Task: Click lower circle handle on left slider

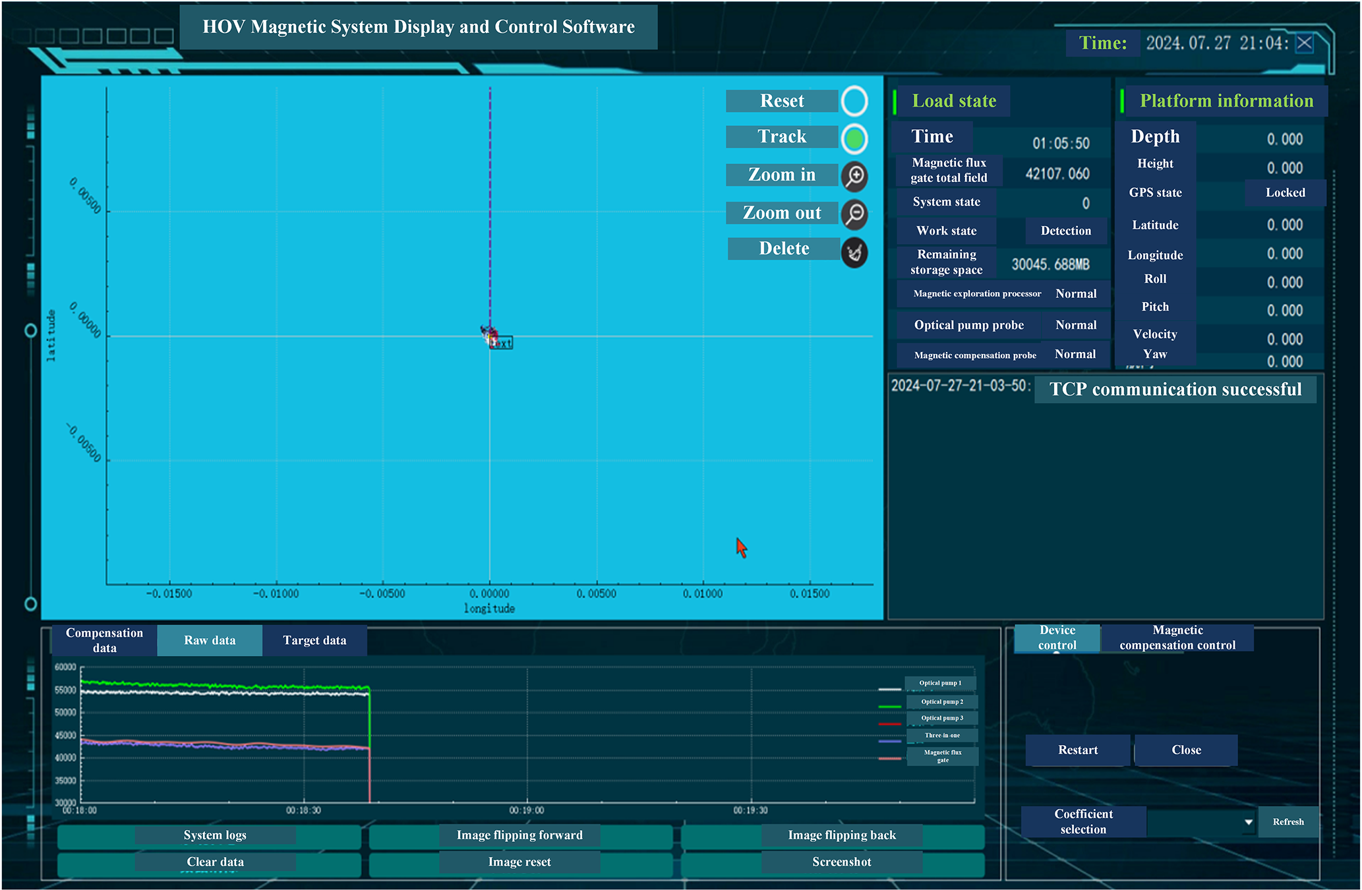Action: (30, 604)
